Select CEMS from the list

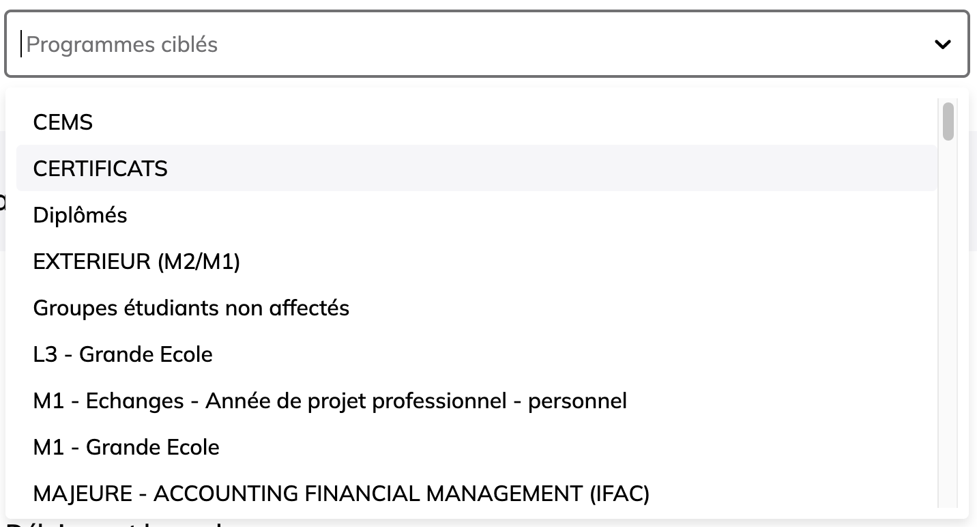coord(477,122)
